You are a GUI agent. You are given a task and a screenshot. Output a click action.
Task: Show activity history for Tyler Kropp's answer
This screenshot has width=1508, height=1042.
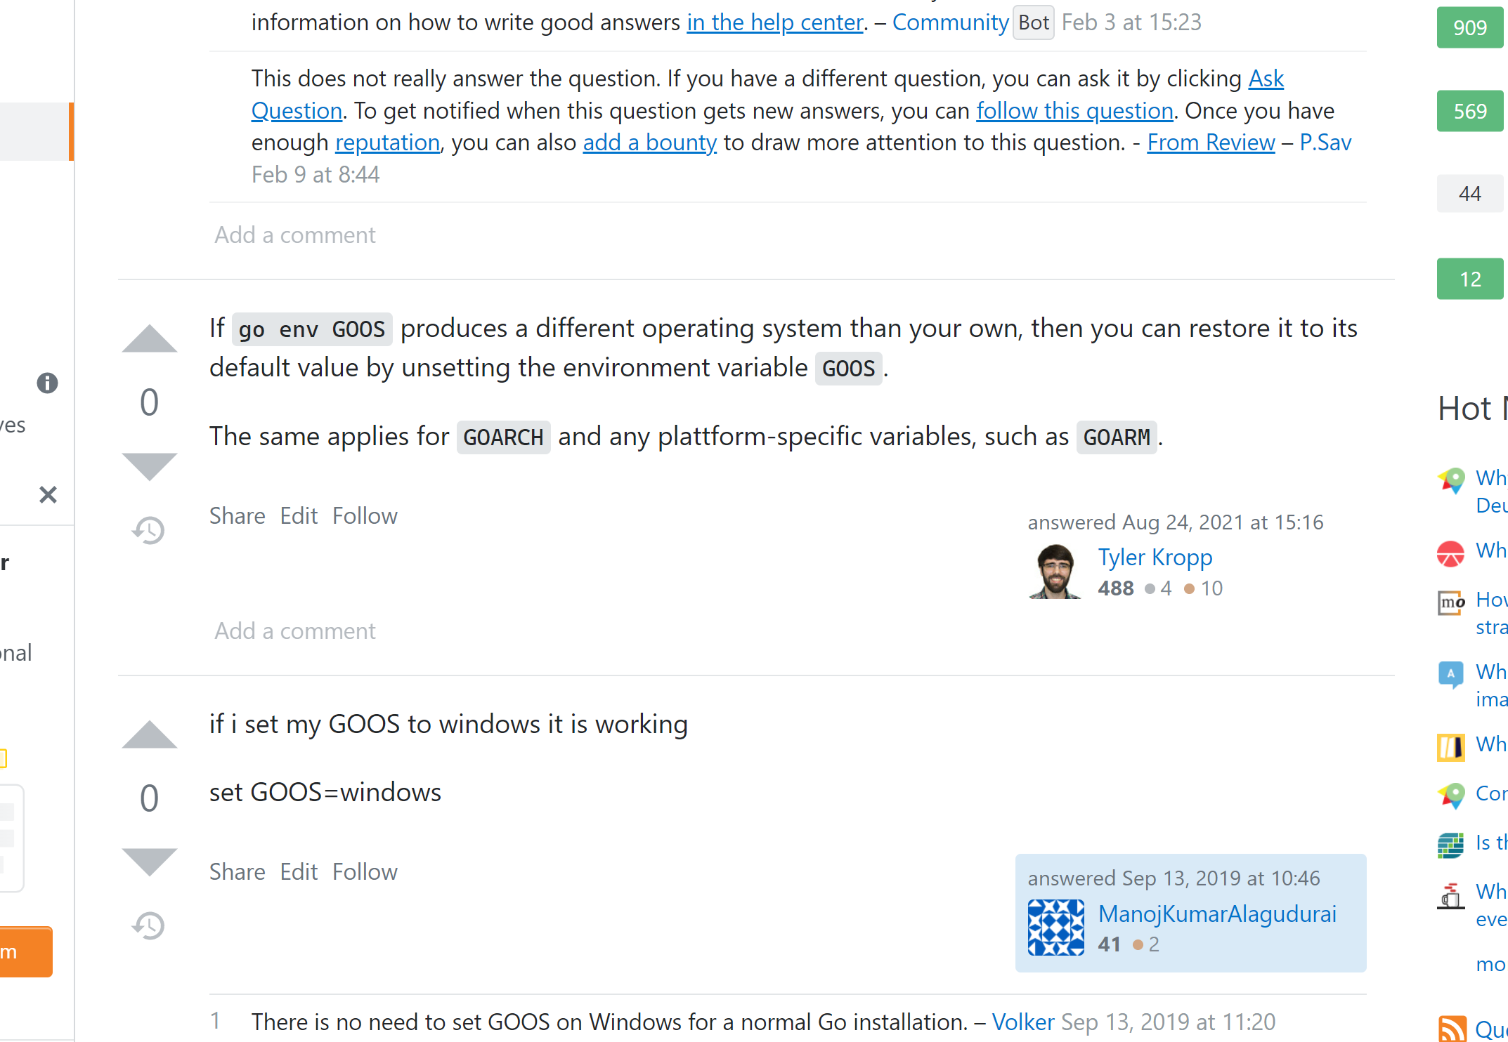148,530
